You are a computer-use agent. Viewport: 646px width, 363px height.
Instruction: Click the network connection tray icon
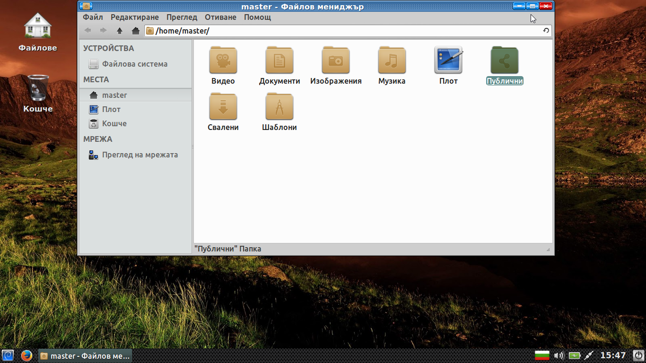(x=589, y=355)
